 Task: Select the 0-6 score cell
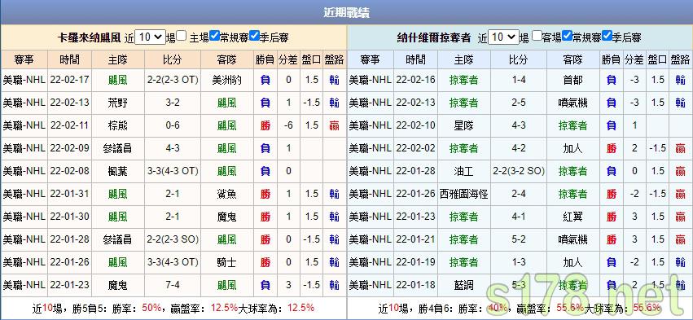tap(173, 125)
